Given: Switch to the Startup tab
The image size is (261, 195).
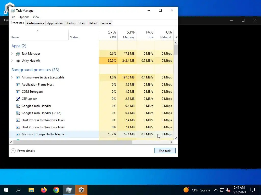Looking at the screenshot, I should (71, 23).
